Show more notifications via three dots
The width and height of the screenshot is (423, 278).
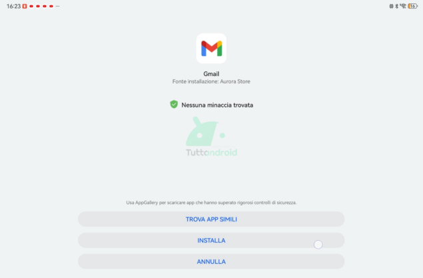(57, 6)
